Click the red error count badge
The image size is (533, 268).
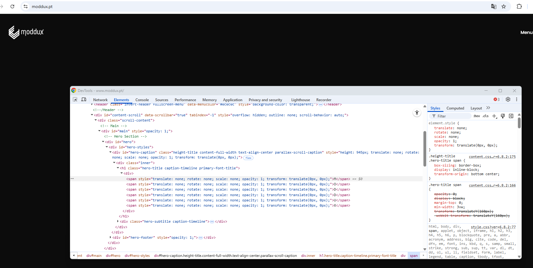(x=497, y=99)
